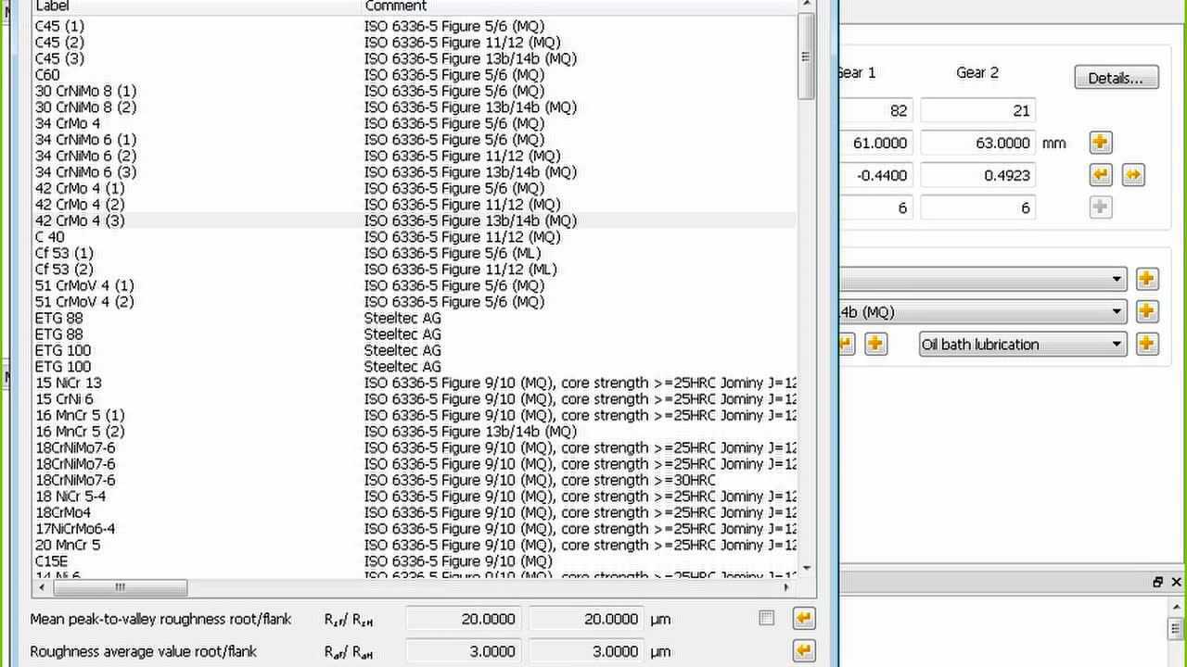This screenshot has width=1187, height=667.
Task: Click convert arrow next to 0.4923 field
Action: [1100, 175]
